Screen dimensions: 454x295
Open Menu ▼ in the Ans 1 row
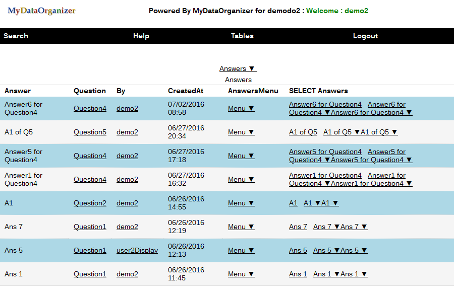tap(241, 274)
